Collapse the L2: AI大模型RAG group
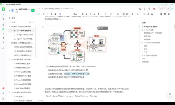Image resolution: width=175 pixels, height=105 pixels. click(9, 92)
